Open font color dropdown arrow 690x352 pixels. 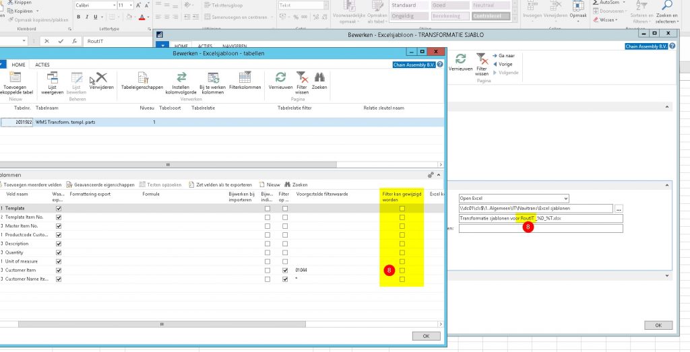tap(148, 17)
